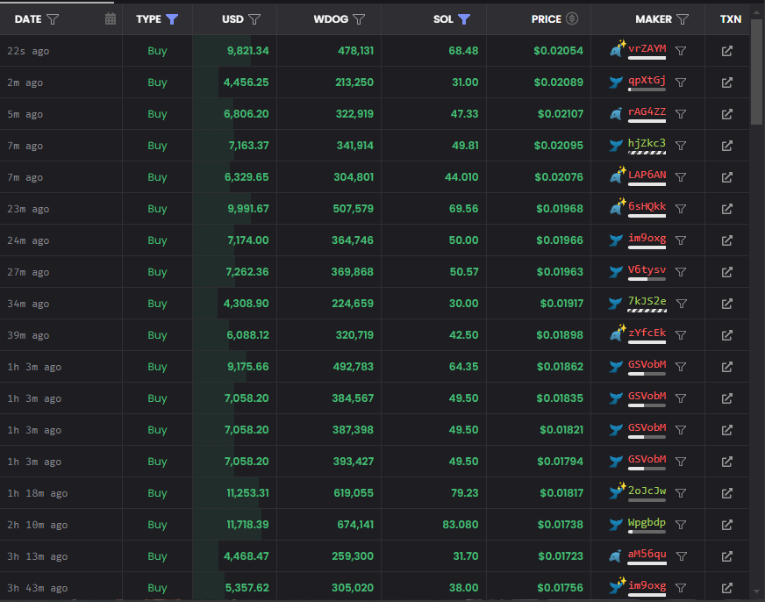Image resolution: width=765 pixels, height=602 pixels.
Task: Open transaction link for the 1h 18m ago trade
Action: [727, 493]
